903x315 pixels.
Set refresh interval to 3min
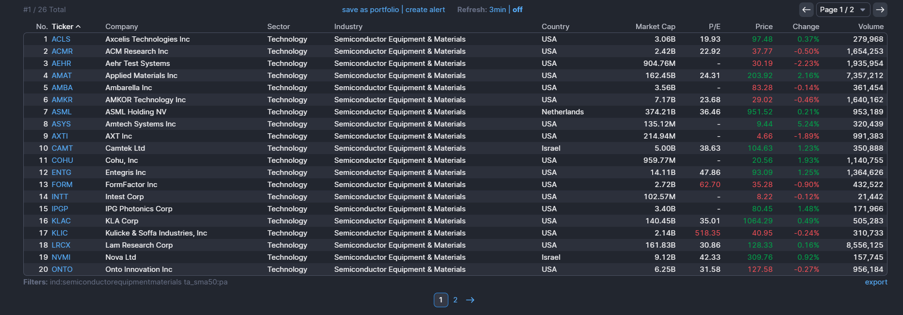(497, 10)
